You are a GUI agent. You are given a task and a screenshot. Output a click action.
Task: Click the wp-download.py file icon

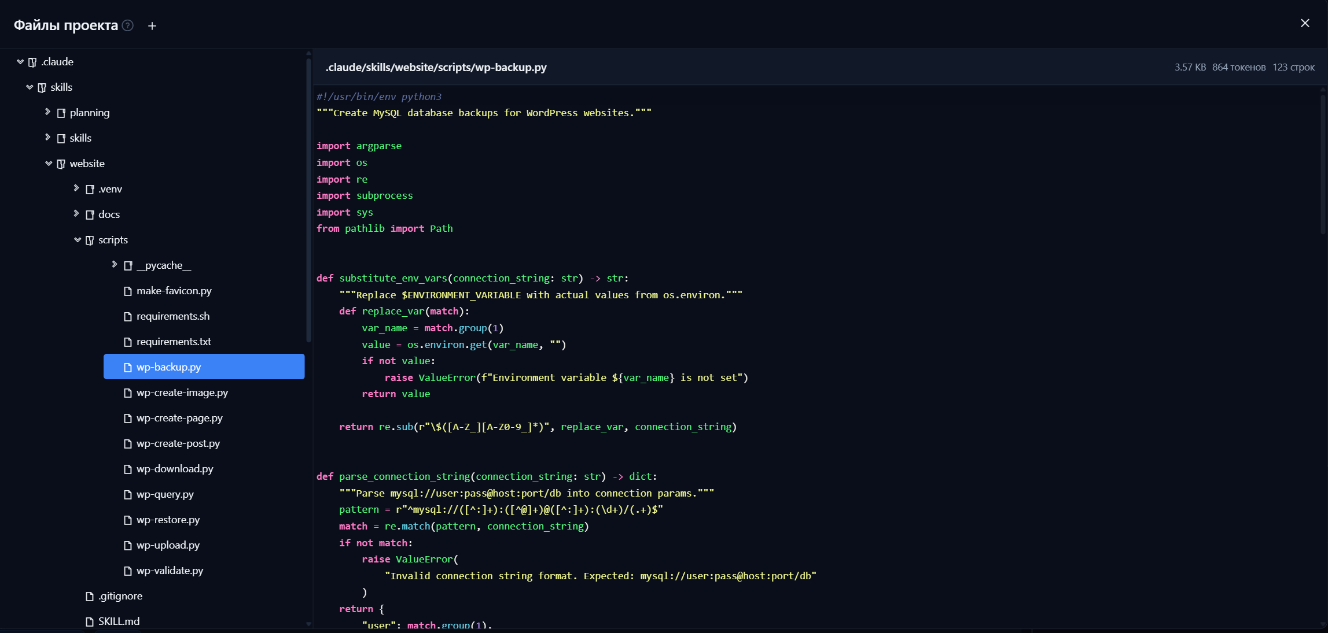(x=128, y=469)
